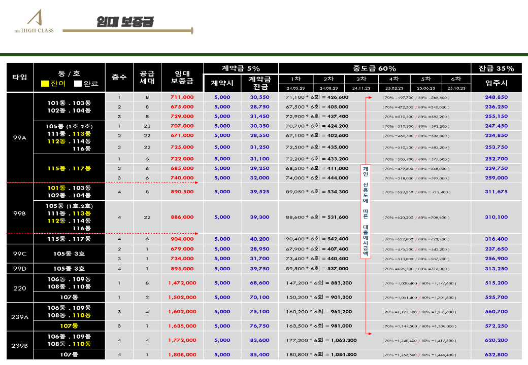
Task: Click the 입주시 column header
Action: click(496, 83)
